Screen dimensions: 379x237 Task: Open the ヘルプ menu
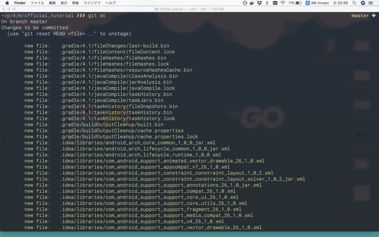(111, 3)
